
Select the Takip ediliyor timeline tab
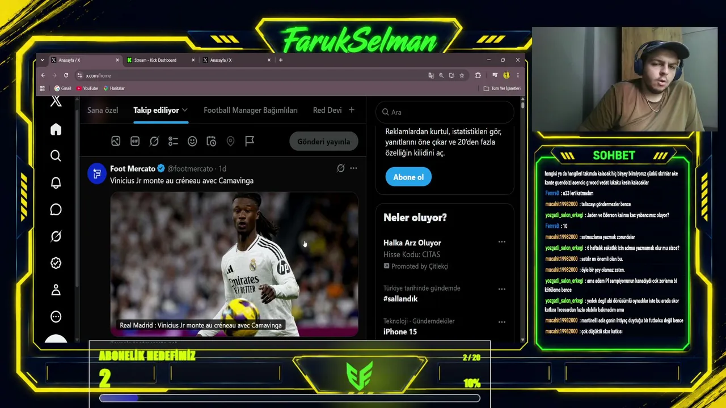coord(156,110)
